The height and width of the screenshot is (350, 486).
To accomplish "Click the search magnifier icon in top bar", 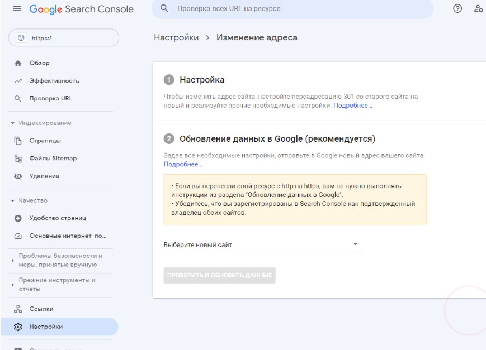I will 164,8.
